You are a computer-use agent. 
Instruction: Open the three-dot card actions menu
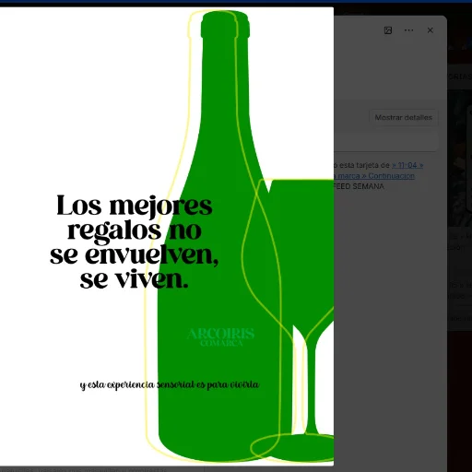tap(408, 30)
